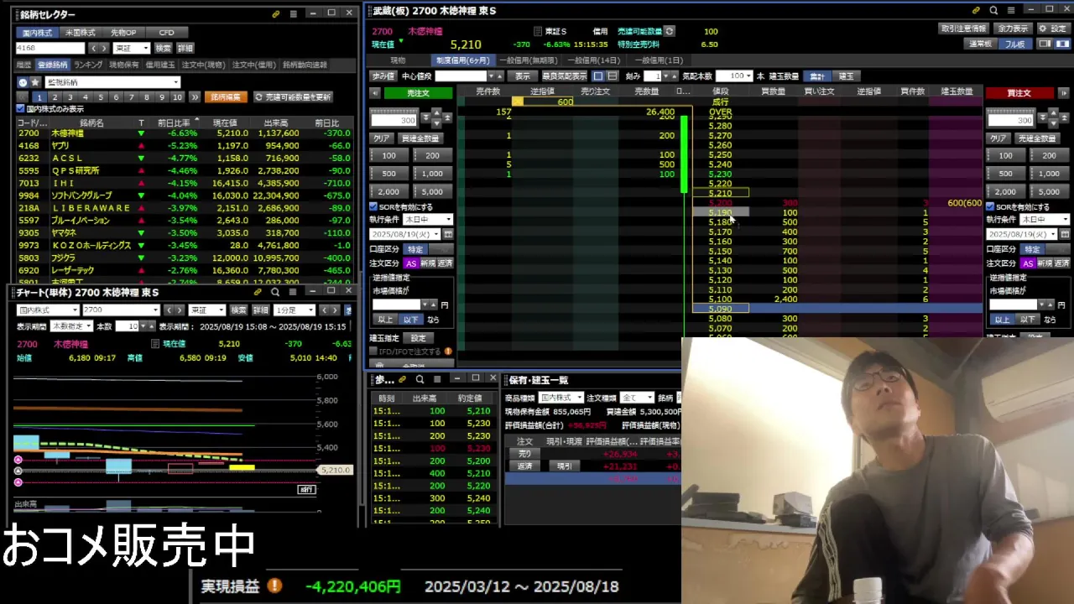
Task: Open buy-side 執行条件 本日中 dropdown
Action: 1045,220
